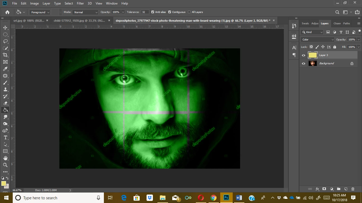Select the Horizontal Type tool
This screenshot has width=362, height=203.
pos(5,137)
